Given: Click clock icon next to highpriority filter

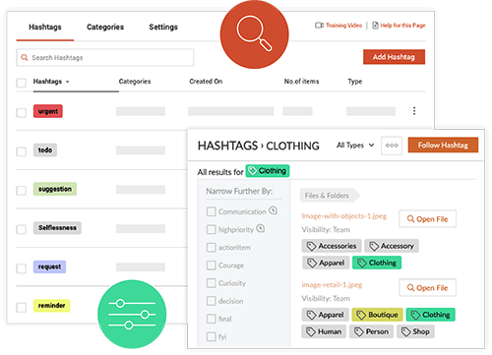Looking at the screenshot, I should point(261,228).
